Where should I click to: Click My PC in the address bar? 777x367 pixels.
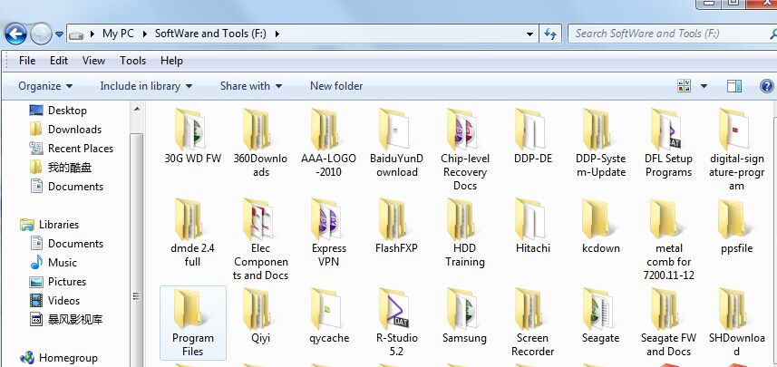[x=118, y=34]
